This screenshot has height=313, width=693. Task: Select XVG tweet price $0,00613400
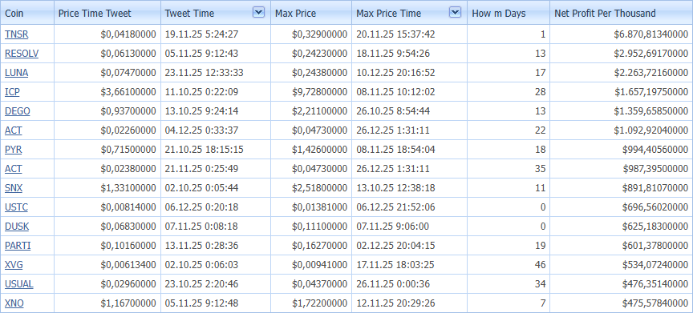click(x=128, y=264)
